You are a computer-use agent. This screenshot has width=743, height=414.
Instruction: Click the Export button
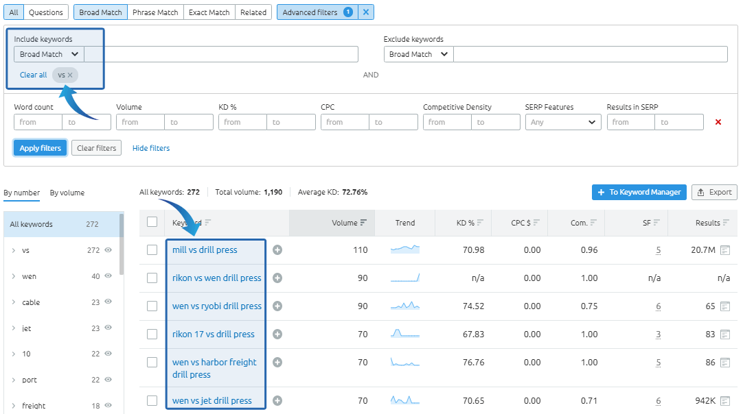click(715, 192)
